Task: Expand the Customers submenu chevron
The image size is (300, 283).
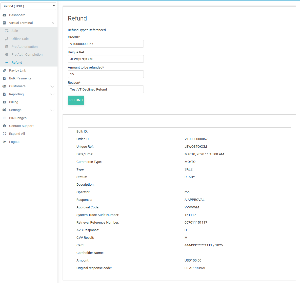Action: point(52,86)
